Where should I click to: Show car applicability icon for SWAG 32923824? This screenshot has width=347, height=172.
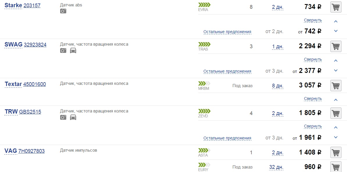73,51
